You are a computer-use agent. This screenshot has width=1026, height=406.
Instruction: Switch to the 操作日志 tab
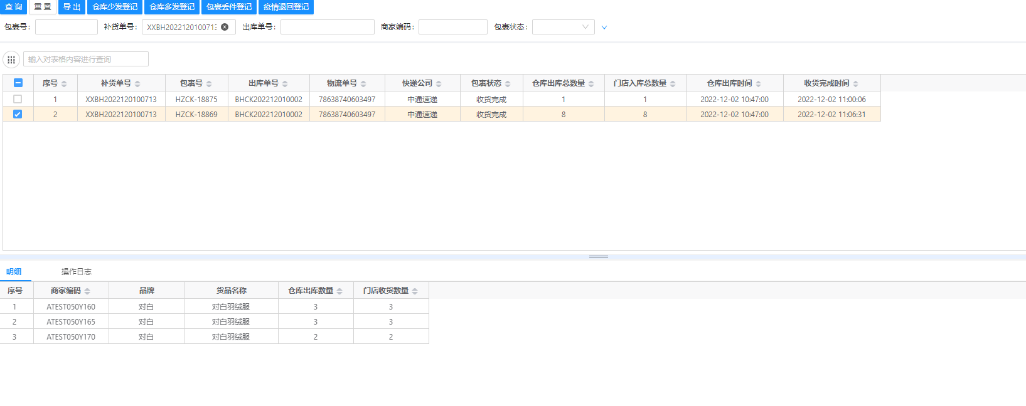pyautogui.click(x=76, y=272)
